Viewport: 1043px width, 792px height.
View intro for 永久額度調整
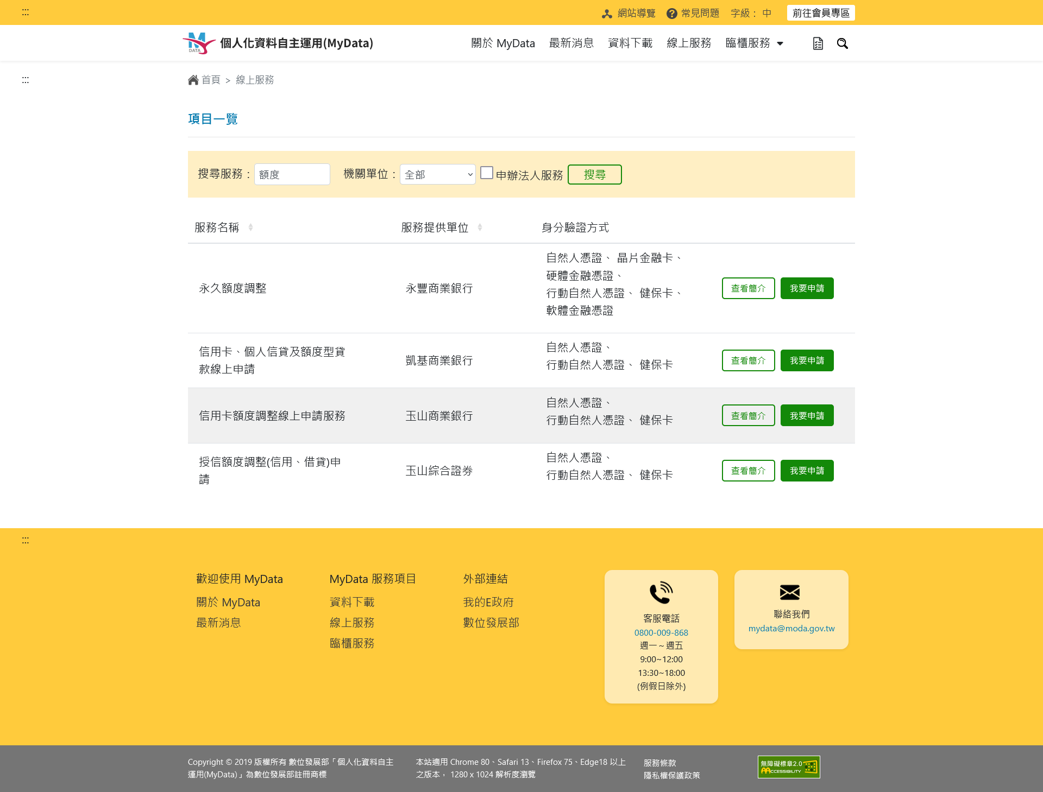pos(748,288)
